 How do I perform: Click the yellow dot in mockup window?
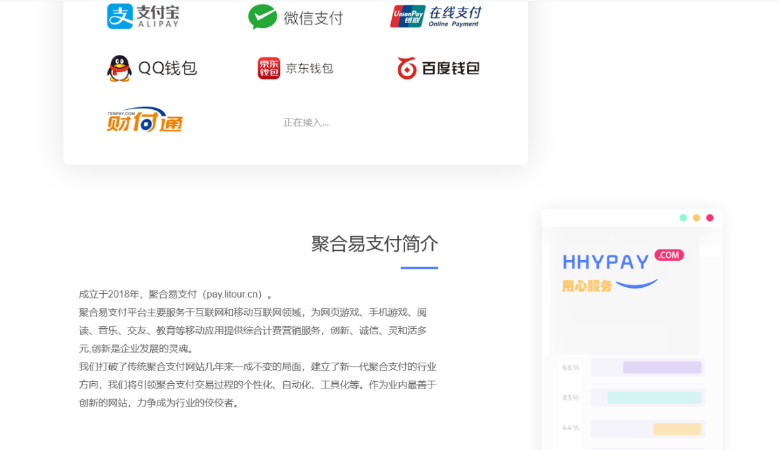(x=696, y=218)
